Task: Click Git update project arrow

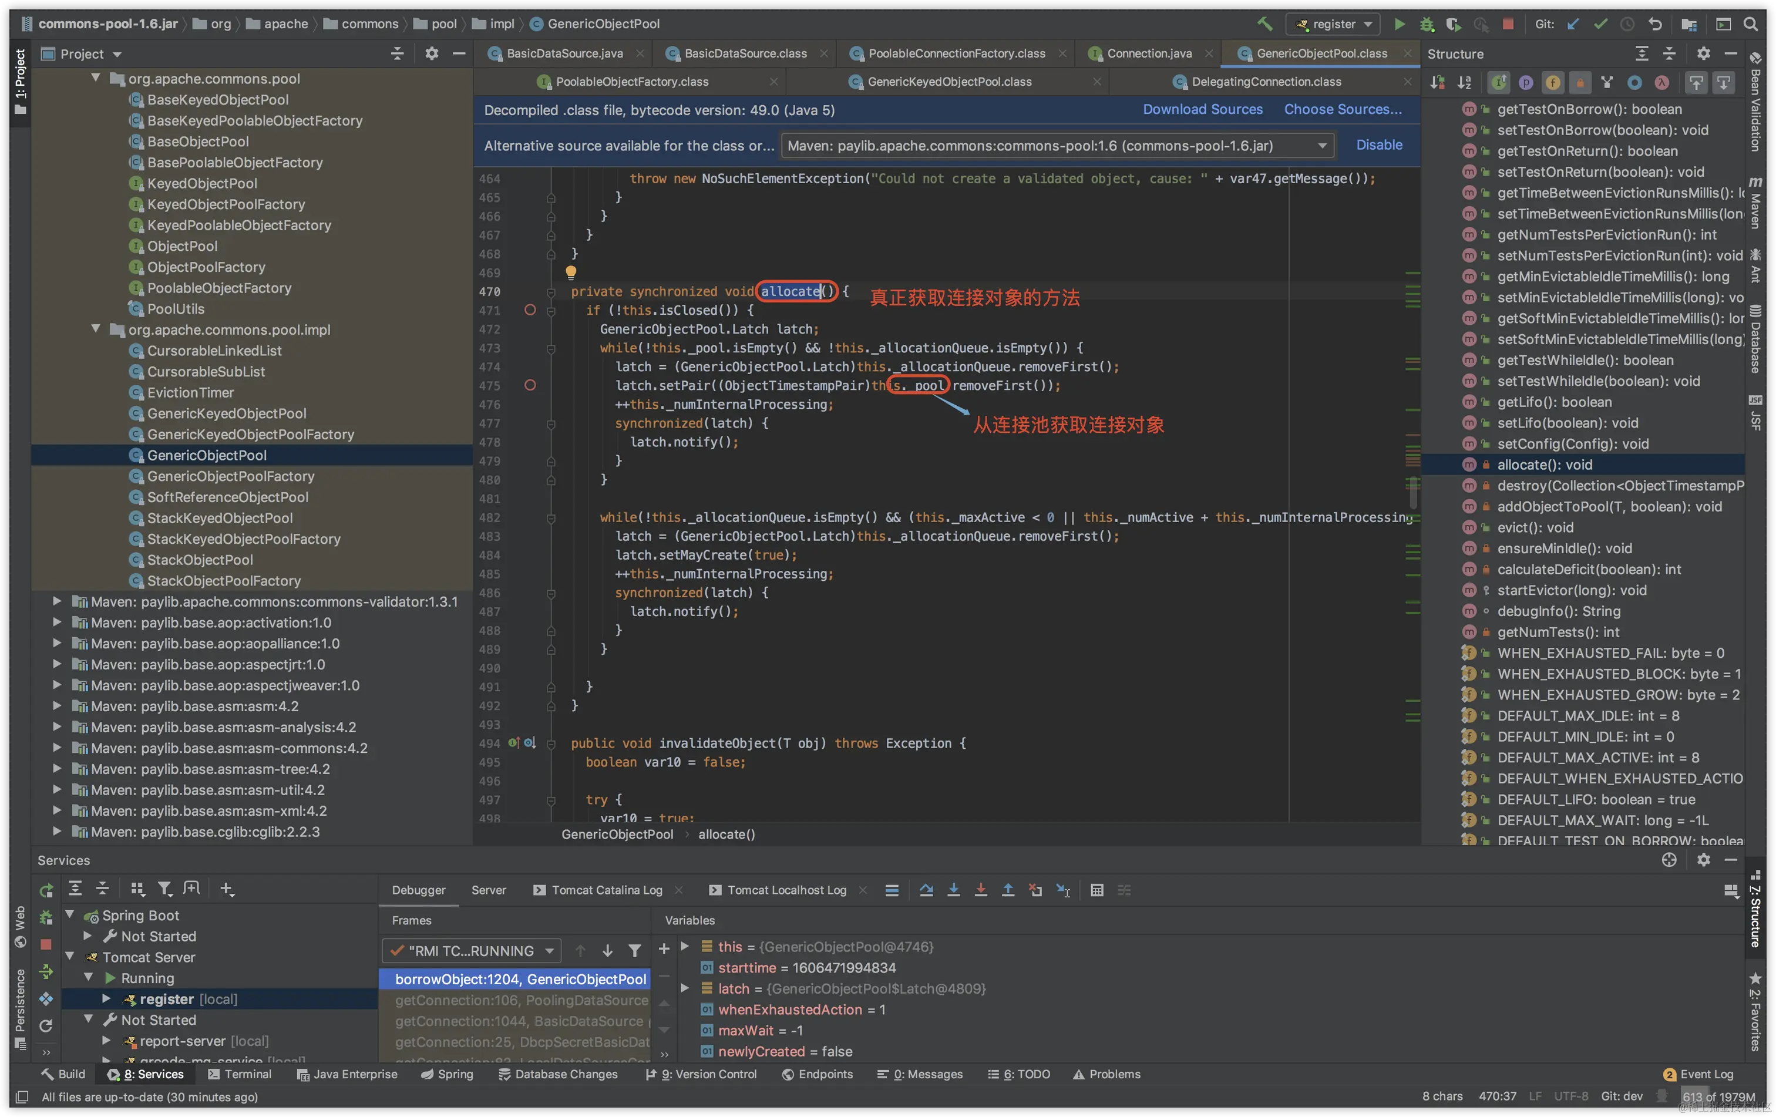Action: [1573, 24]
